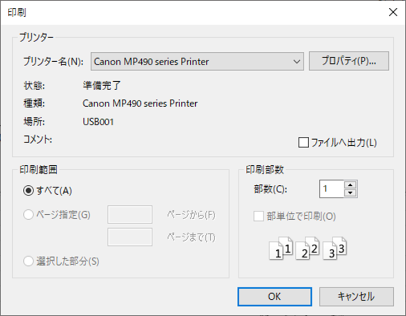Image resolution: width=406 pixels, height=316 pixels.
Task: Open the printer name dropdown list
Action: [197, 61]
